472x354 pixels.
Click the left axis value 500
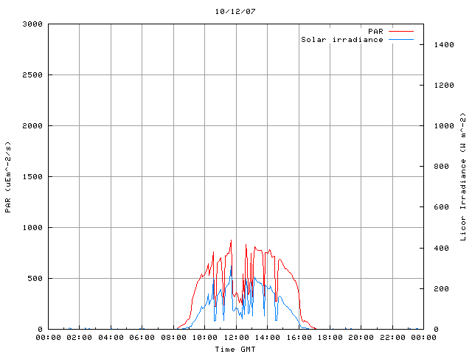[x=35, y=279]
